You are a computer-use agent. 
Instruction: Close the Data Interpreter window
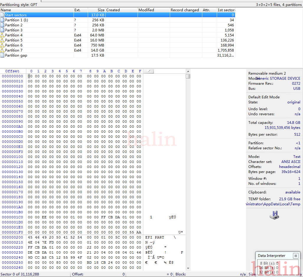point(295,256)
